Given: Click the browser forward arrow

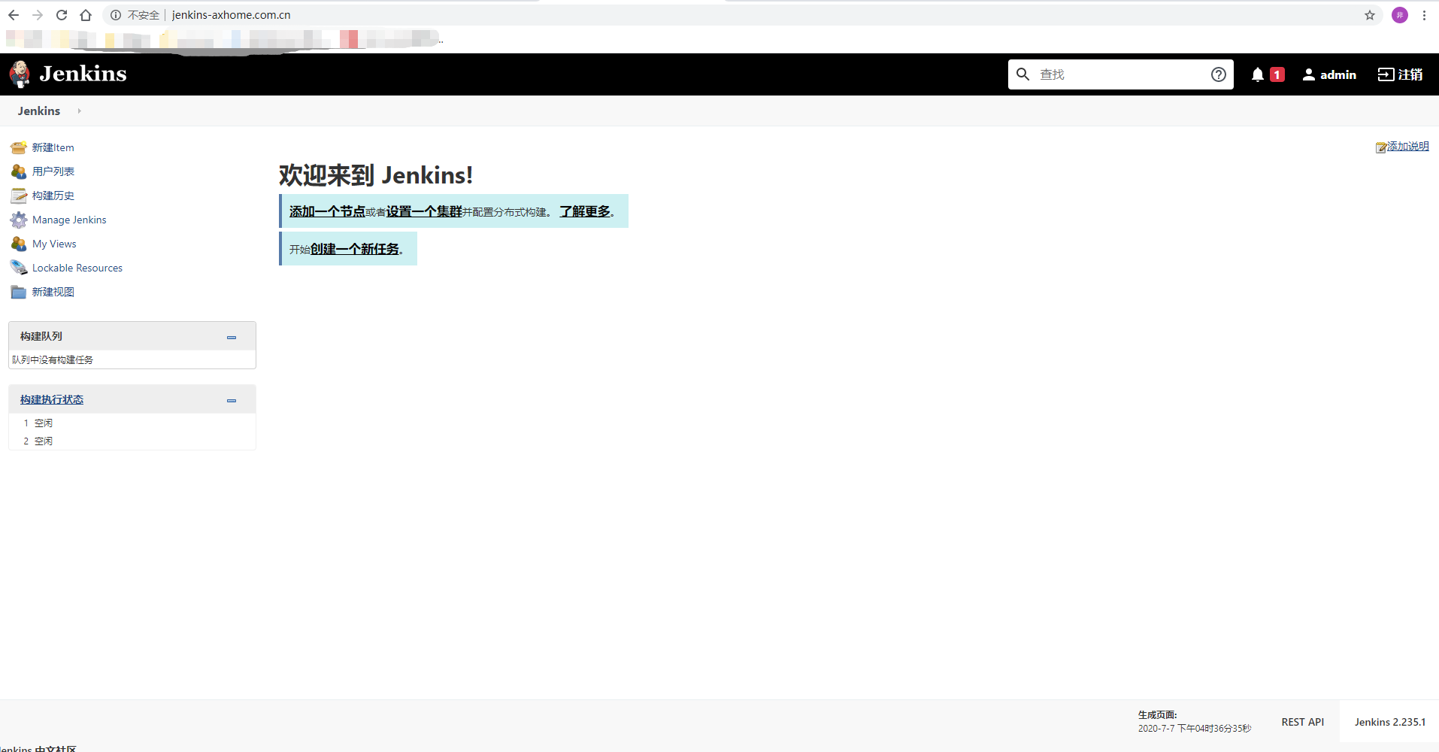Looking at the screenshot, I should pyautogui.click(x=38, y=15).
